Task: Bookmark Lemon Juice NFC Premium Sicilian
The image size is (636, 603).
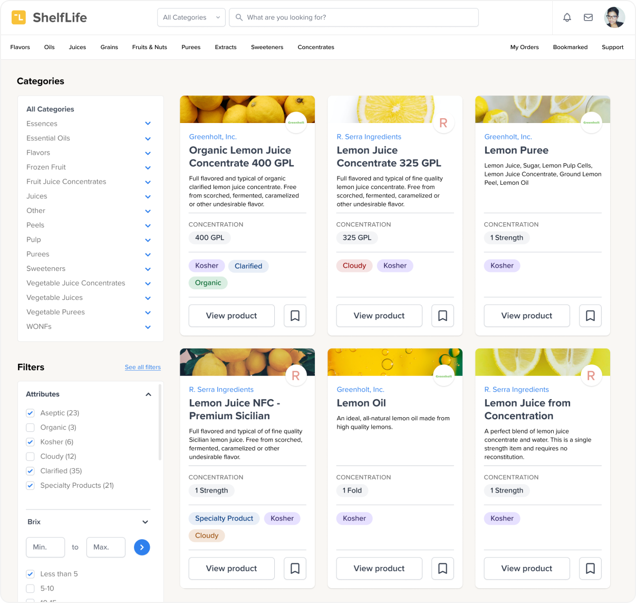Action: pyautogui.click(x=295, y=569)
